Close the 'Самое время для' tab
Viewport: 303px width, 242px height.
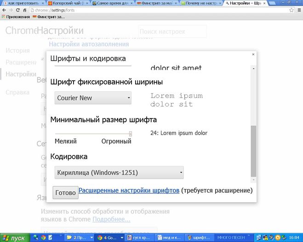pyautogui.click(x=131, y=3)
